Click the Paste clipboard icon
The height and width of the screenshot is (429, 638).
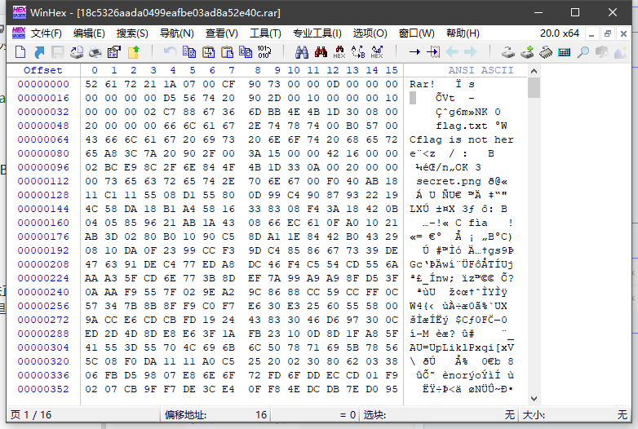tap(227, 52)
